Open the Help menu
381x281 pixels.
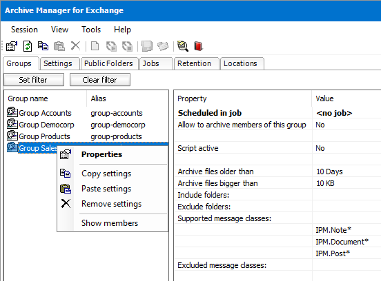tap(122, 30)
